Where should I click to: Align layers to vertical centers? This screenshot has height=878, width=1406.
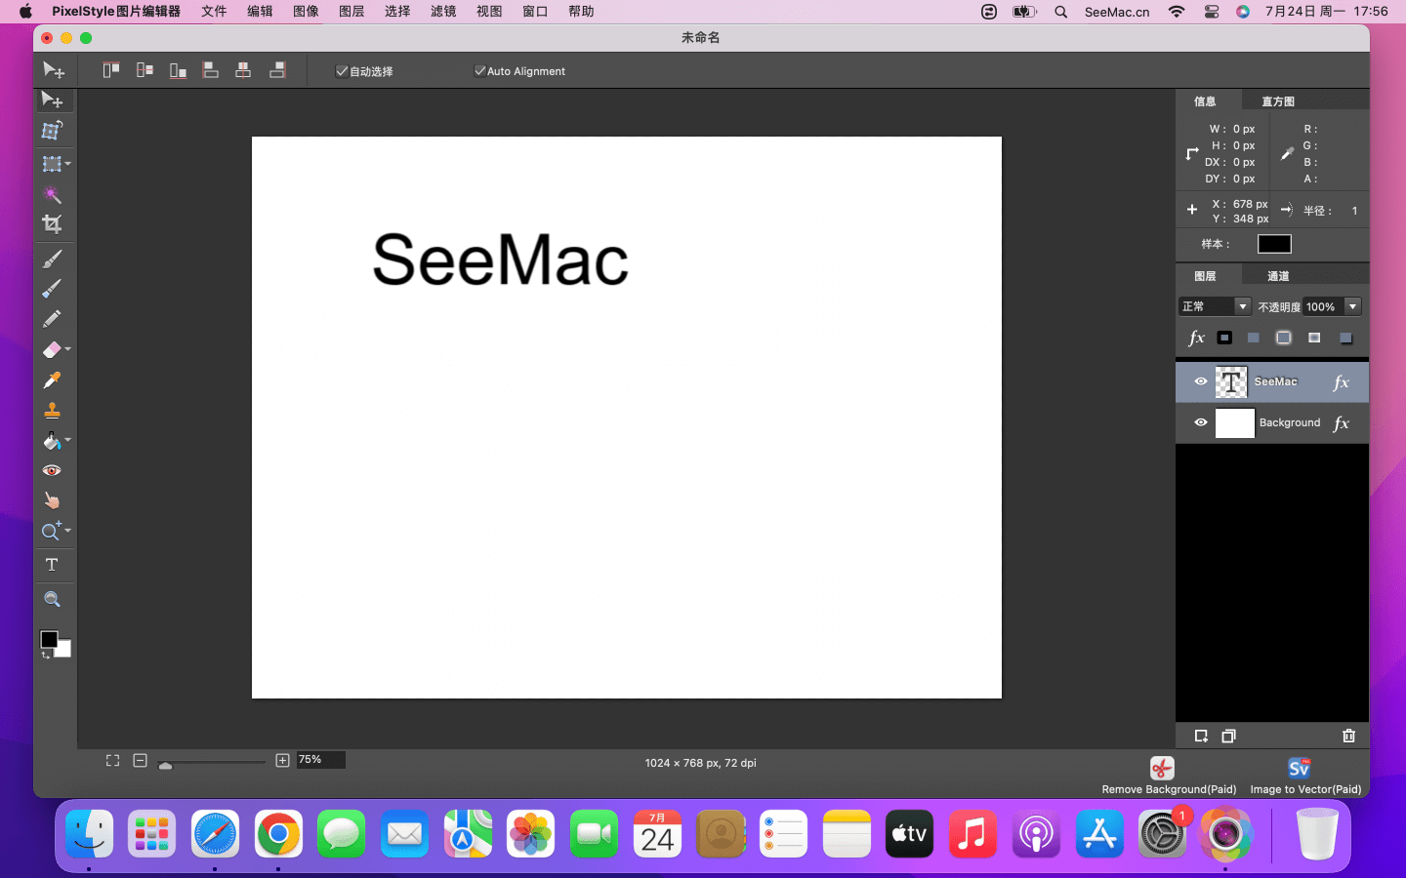click(x=145, y=70)
